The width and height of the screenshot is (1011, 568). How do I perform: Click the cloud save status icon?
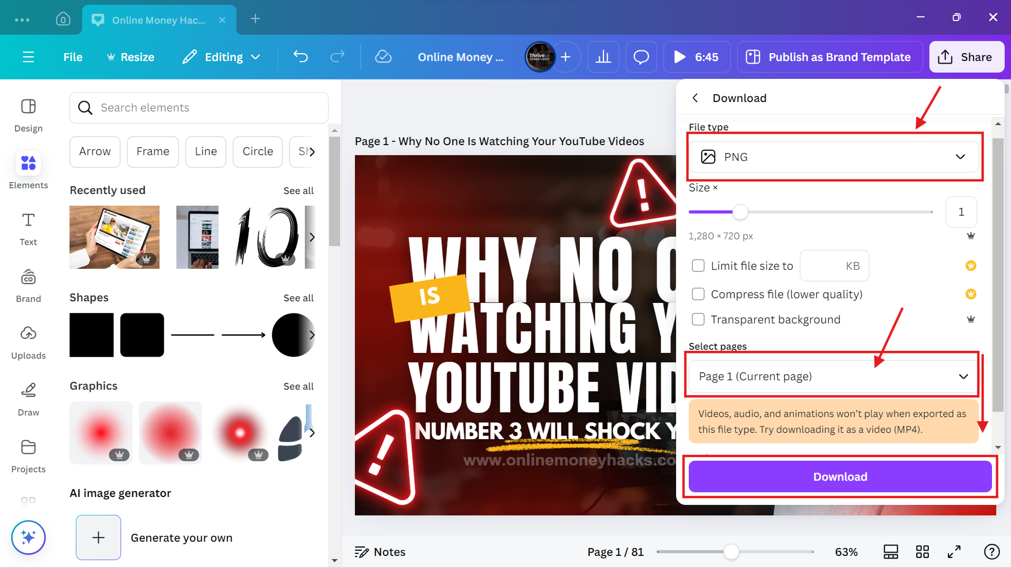coord(383,57)
